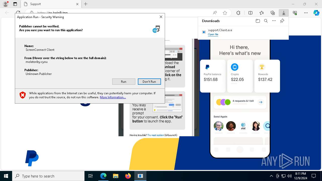Screen dimensions: 322x181
Task: Open the Collections icon in toolbar
Action: [273, 13]
